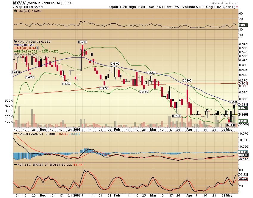
Task: Click the 'CDNX' exchange label
Action: pyautogui.click(x=68, y=3)
